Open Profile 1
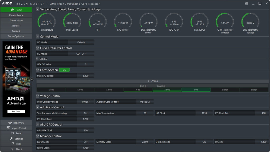Screen dimensions: 270x152 tap(16, 26)
